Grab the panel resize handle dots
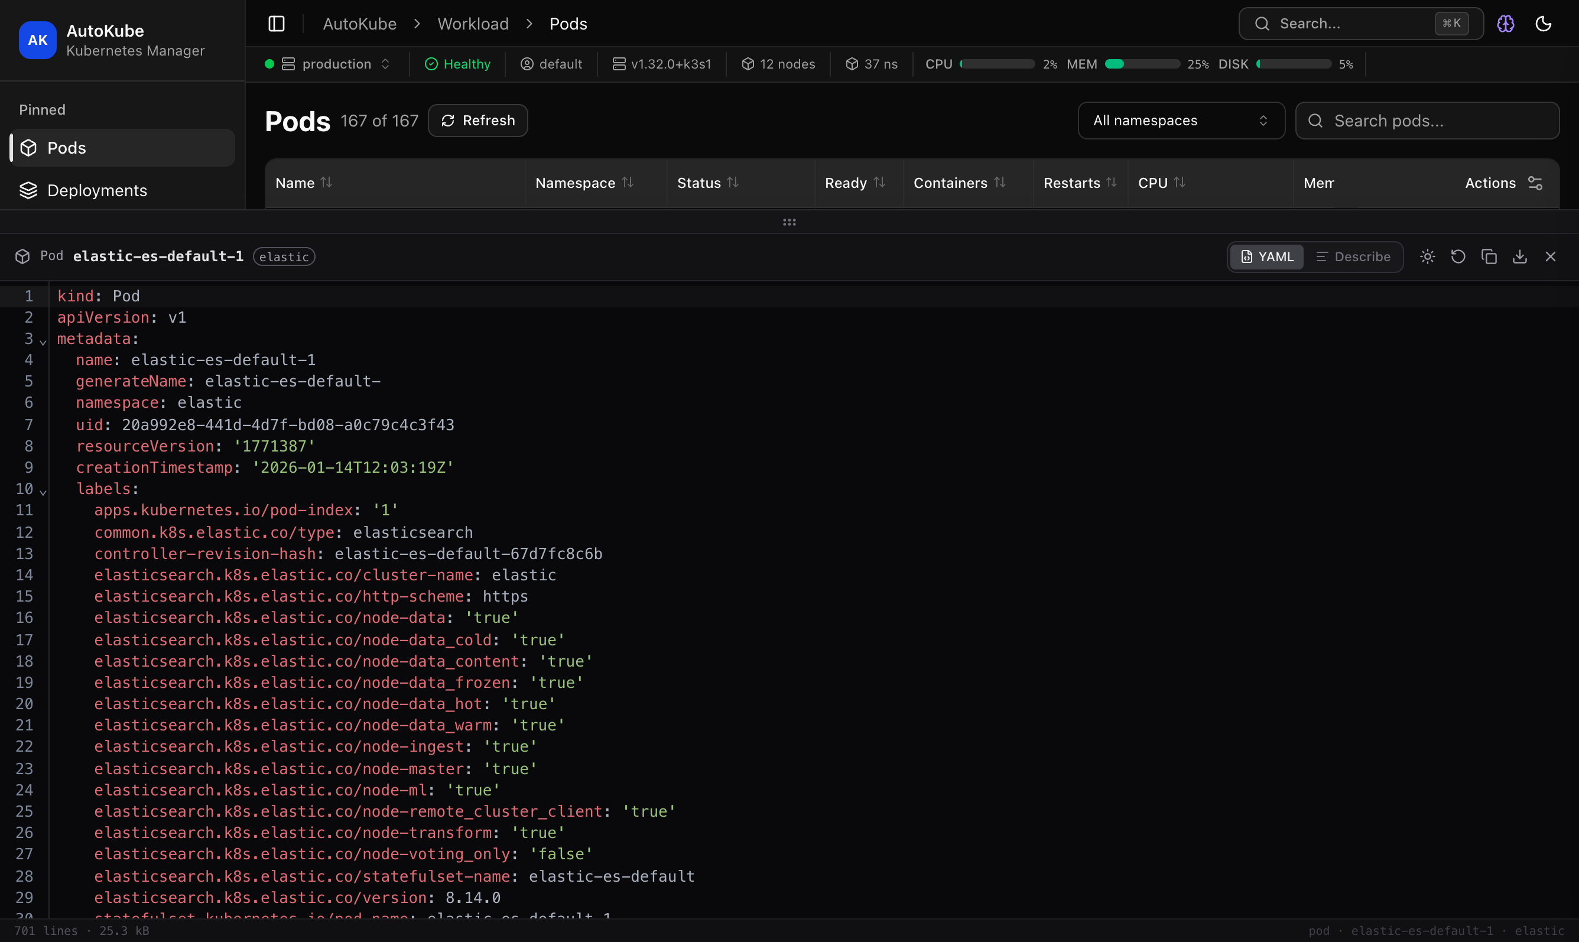The height and width of the screenshot is (942, 1579). [x=789, y=222]
